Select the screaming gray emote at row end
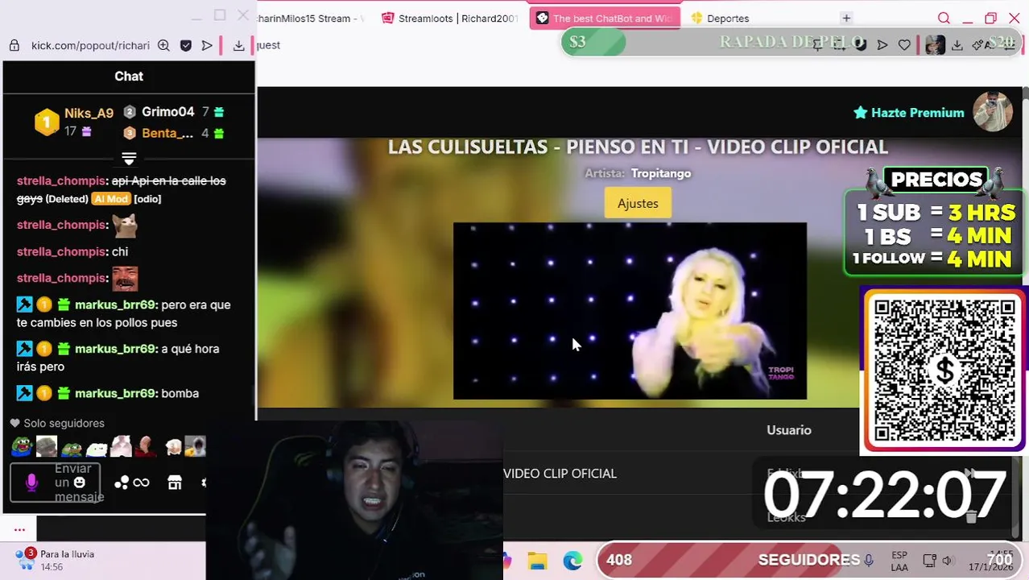The image size is (1029, 580). click(x=196, y=445)
